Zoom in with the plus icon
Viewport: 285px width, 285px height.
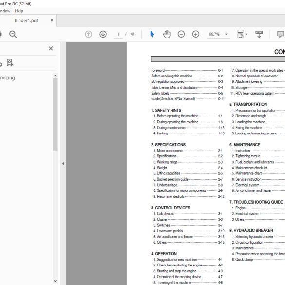click(196, 34)
